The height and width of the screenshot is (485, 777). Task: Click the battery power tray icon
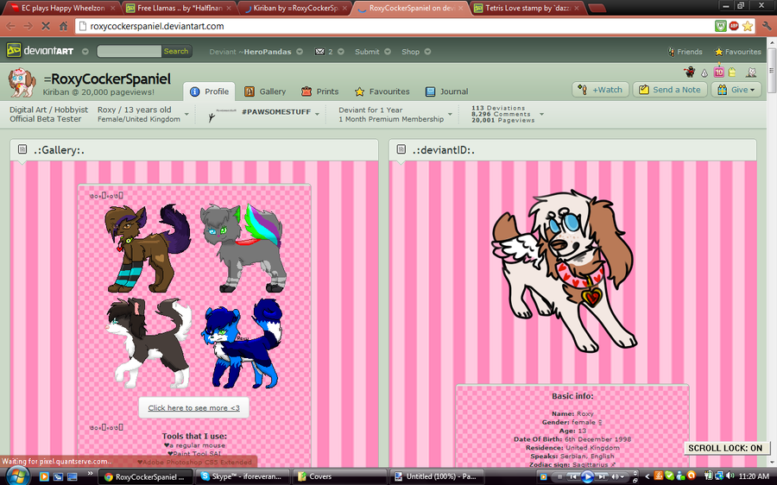[x=708, y=476]
